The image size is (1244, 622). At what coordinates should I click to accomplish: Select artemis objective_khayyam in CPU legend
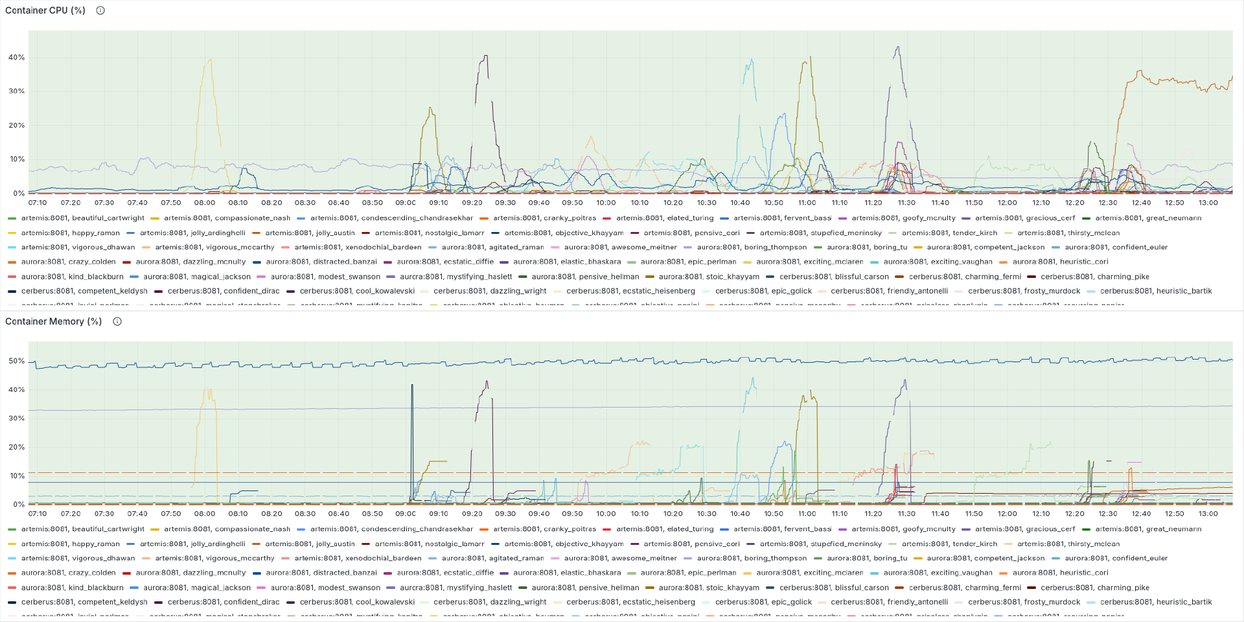coord(564,233)
